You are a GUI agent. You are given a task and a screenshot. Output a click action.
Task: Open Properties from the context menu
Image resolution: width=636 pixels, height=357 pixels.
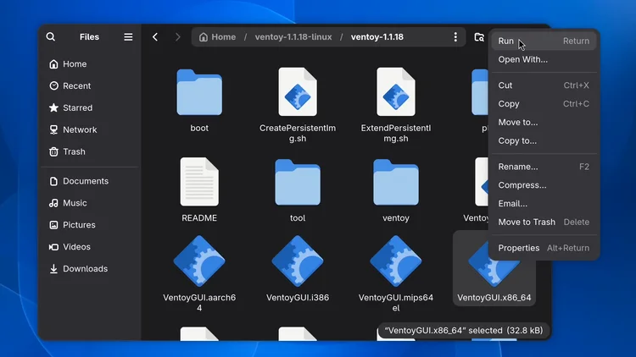(544, 248)
